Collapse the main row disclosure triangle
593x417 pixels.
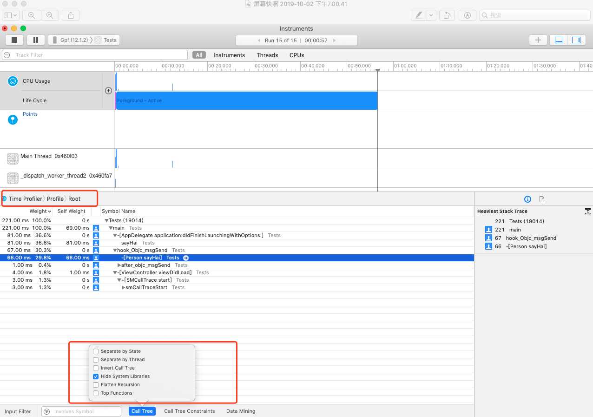(x=111, y=228)
